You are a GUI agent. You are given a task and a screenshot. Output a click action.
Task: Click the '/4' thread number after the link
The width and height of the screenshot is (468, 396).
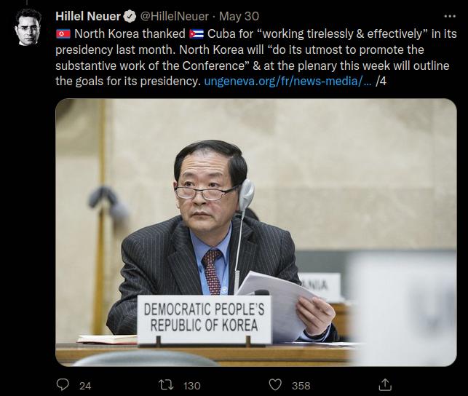[381, 81]
